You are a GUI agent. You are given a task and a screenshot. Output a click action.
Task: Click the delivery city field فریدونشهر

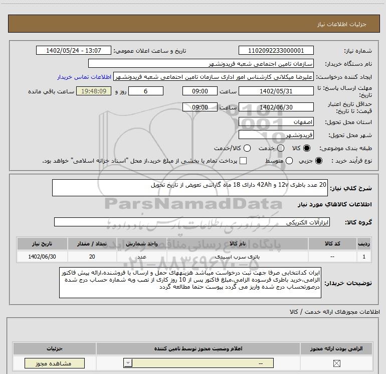(276, 135)
